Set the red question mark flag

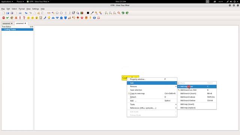[24, 18]
